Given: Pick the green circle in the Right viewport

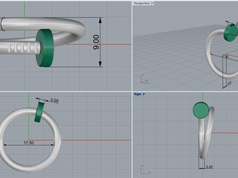Looking at the screenshot, I should (201, 110).
